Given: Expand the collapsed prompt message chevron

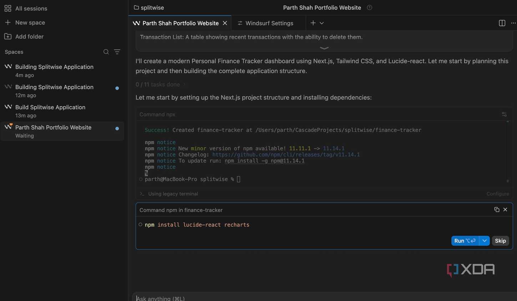Looking at the screenshot, I should tap(324, 48).
